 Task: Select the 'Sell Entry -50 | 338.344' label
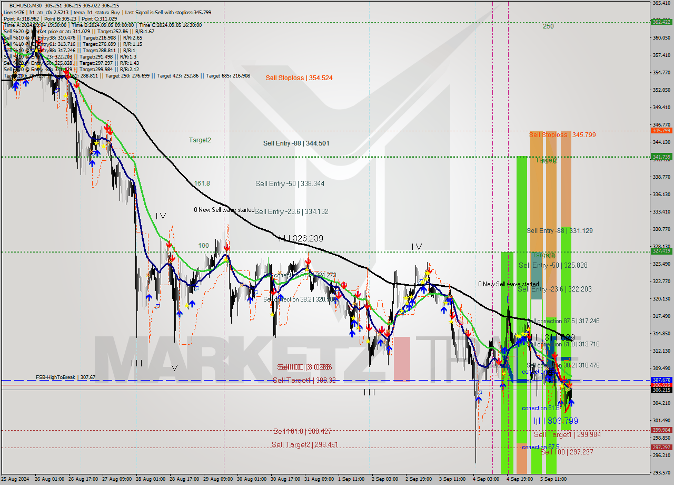coord(290,184)
